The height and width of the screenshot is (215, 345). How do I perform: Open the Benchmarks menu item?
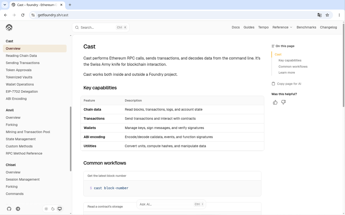(306, 27)
